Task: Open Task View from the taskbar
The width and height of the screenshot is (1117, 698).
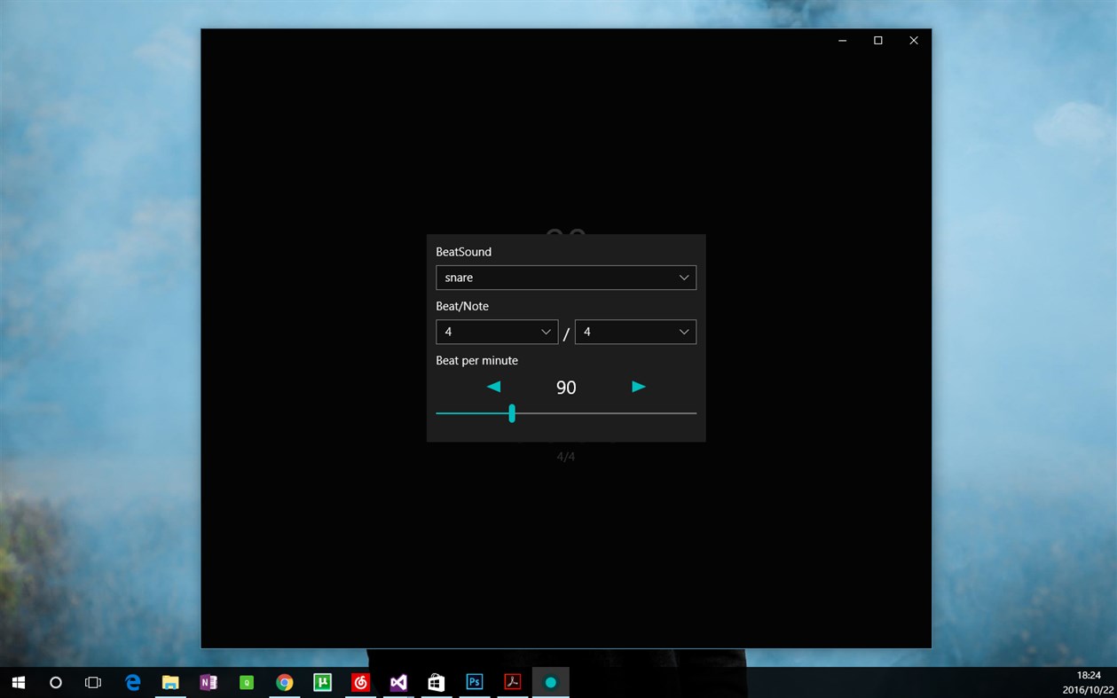Action: coord(93,682)
